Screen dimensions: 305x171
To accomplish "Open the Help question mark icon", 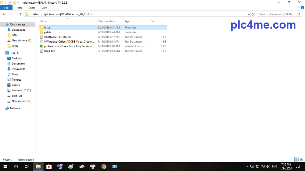I will click(302, 8).
